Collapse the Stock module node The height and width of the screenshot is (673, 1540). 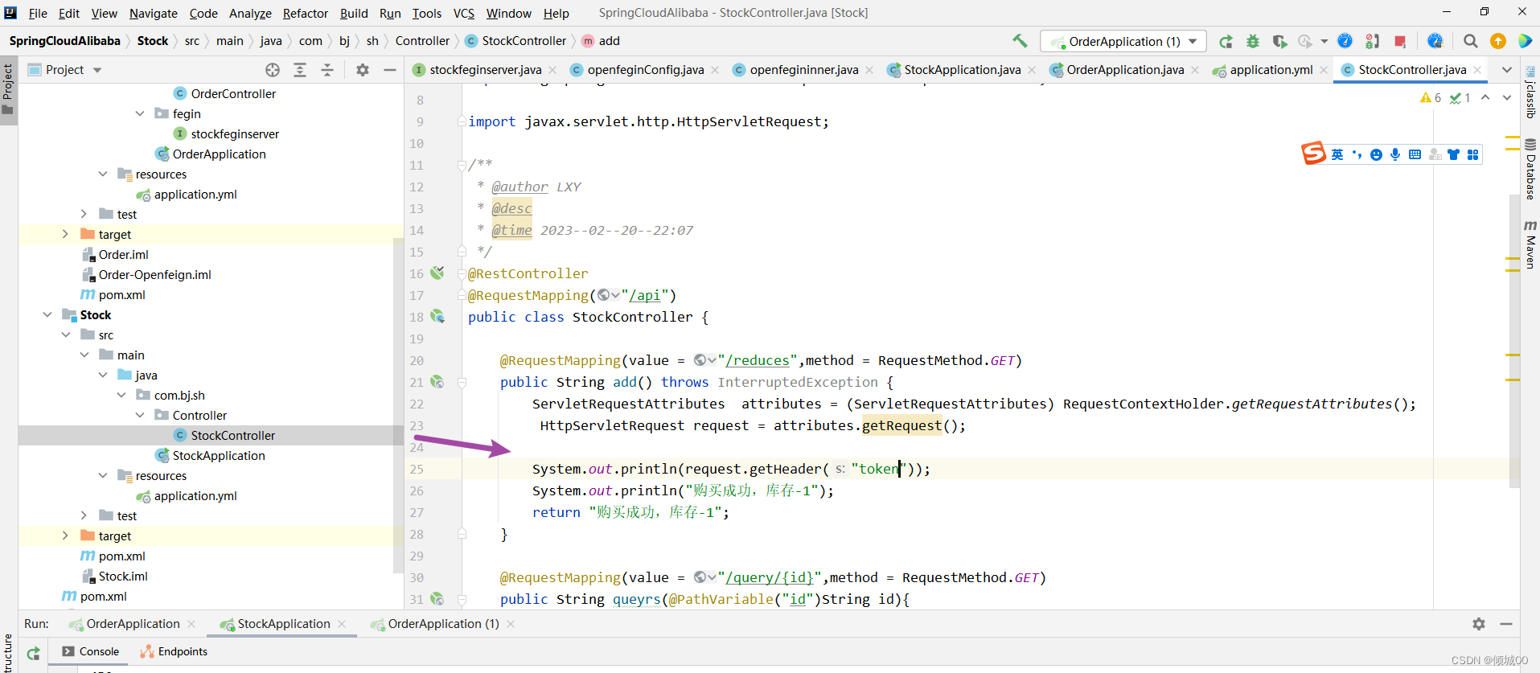point(47,314)
